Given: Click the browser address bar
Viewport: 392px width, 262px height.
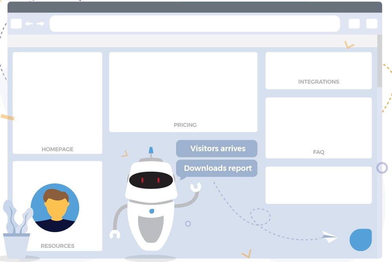Looking at the screenshot, I should pyautogui.click(x=195, y=24).
